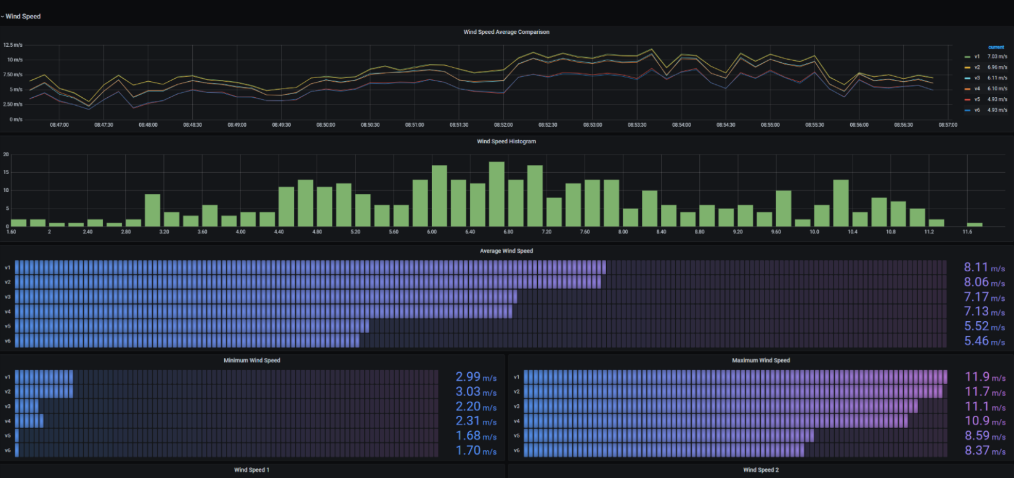Click the 11.1 m/s maximum value
This screenshot has width=1014, height=478.
pos(985,407)
